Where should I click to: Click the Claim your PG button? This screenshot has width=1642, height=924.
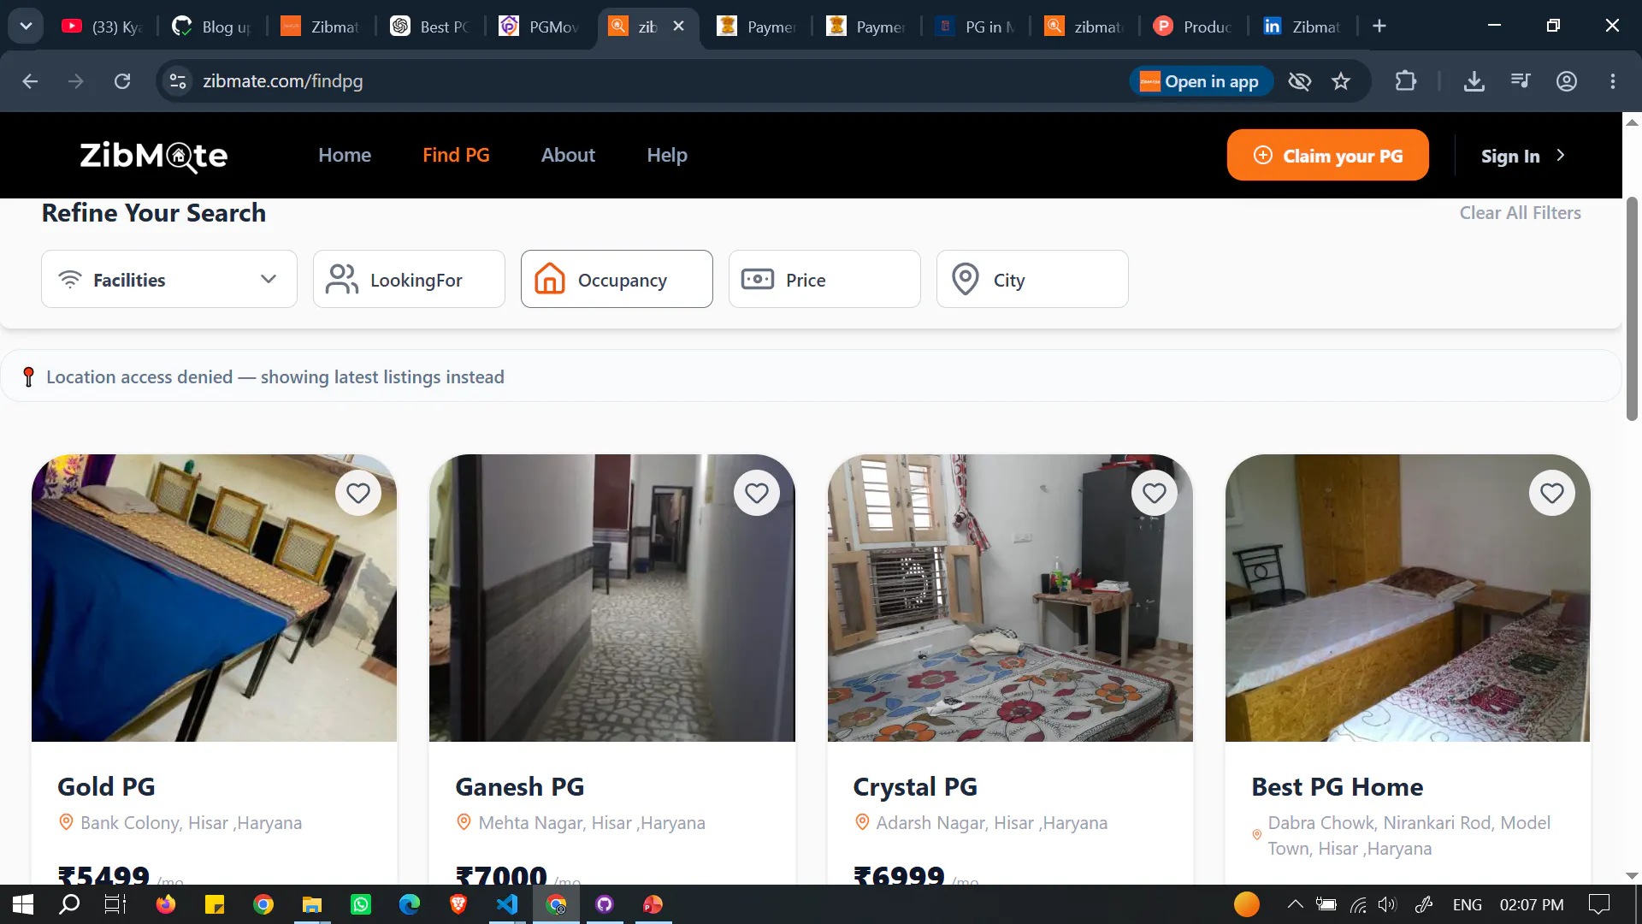(1327, 155)
